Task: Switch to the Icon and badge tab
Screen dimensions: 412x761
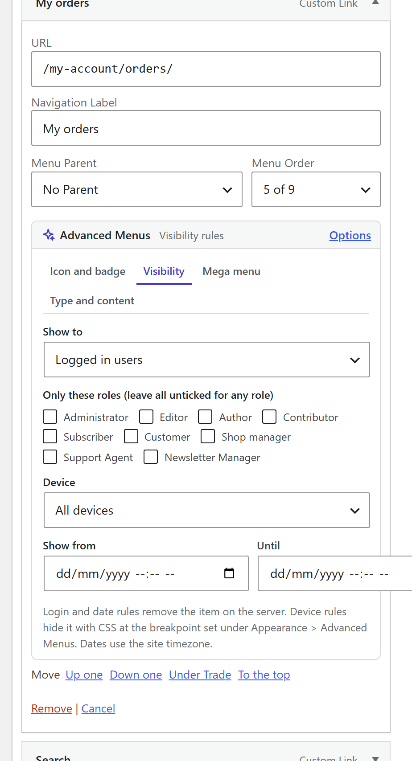Action: coord(88,271)
